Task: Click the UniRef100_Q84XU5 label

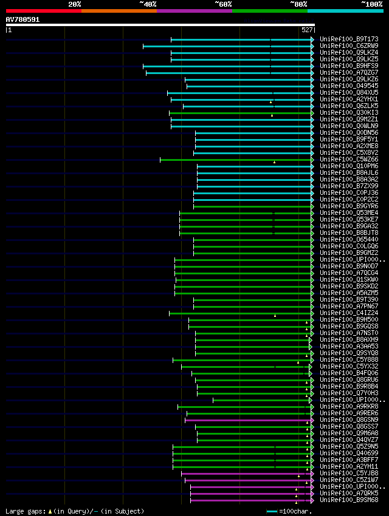Action: [349, 92]
